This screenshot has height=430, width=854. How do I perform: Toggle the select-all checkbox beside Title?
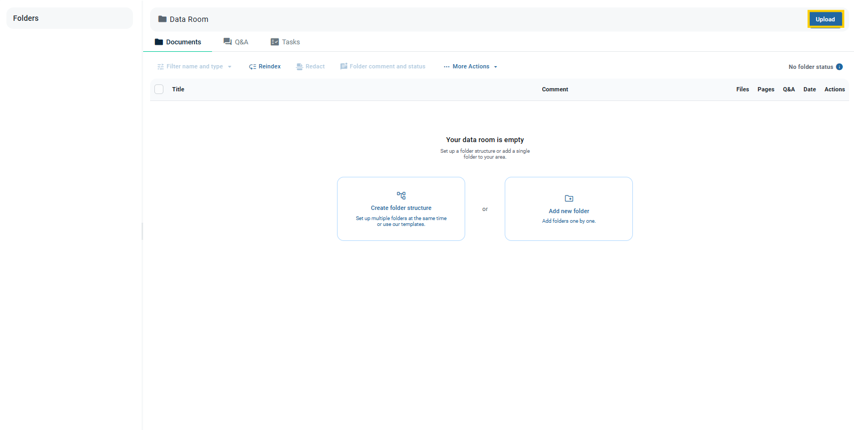[x=159, y=89]
